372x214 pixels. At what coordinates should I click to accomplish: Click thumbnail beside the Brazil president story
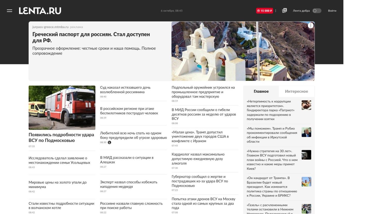(306, 182)
